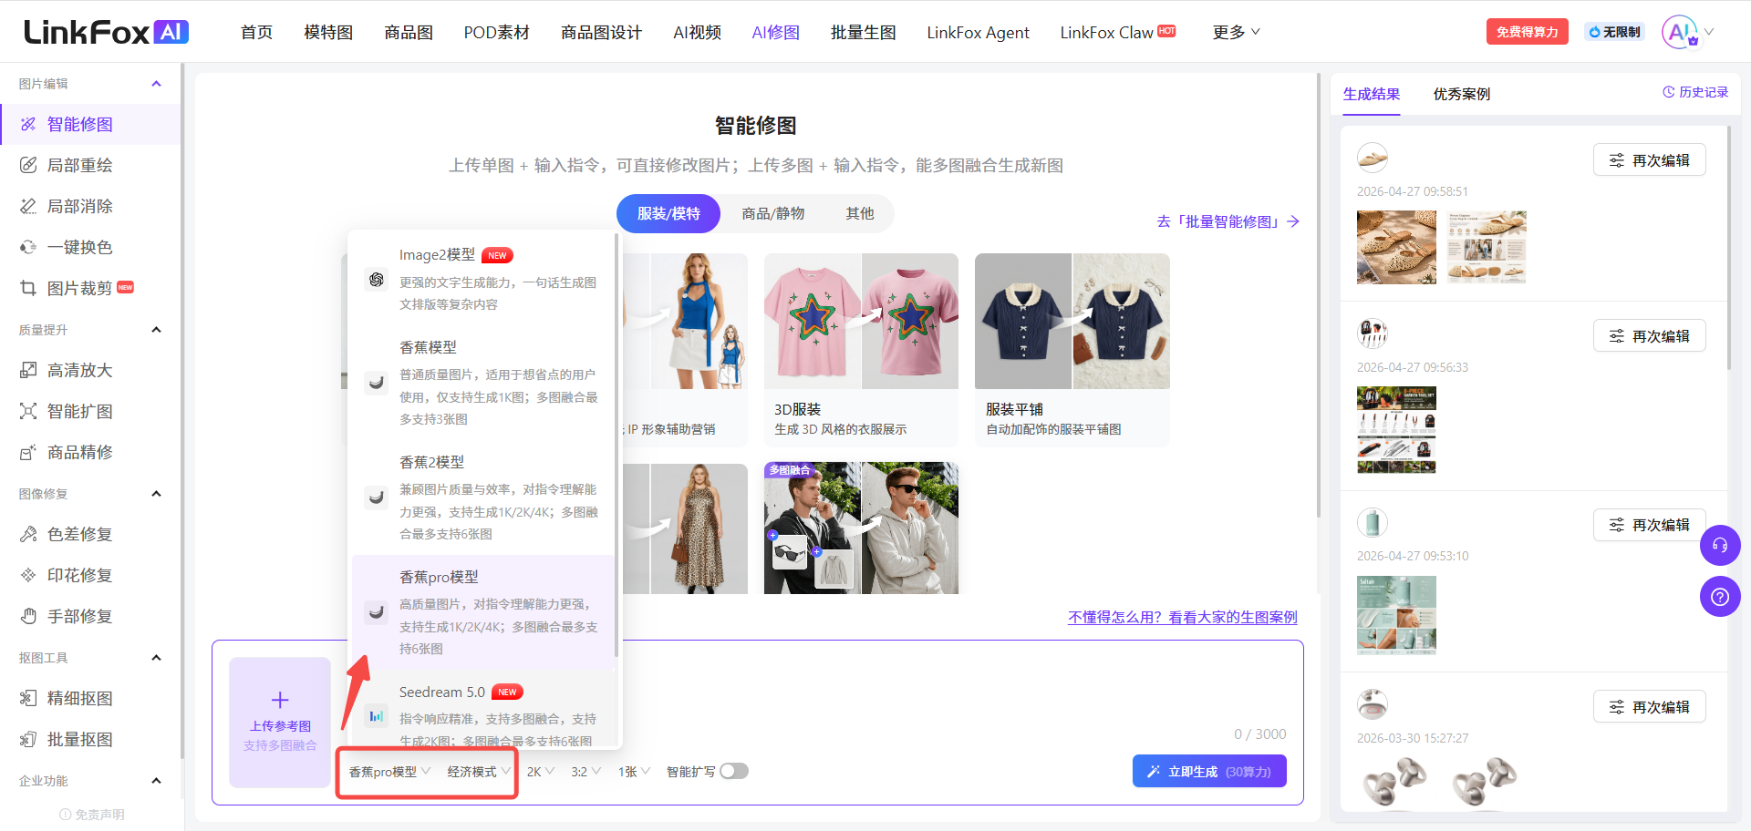Select Image2模型 OpenAI icon
Viewport: 1751px width, 831px height.
(x=377, y=280)
